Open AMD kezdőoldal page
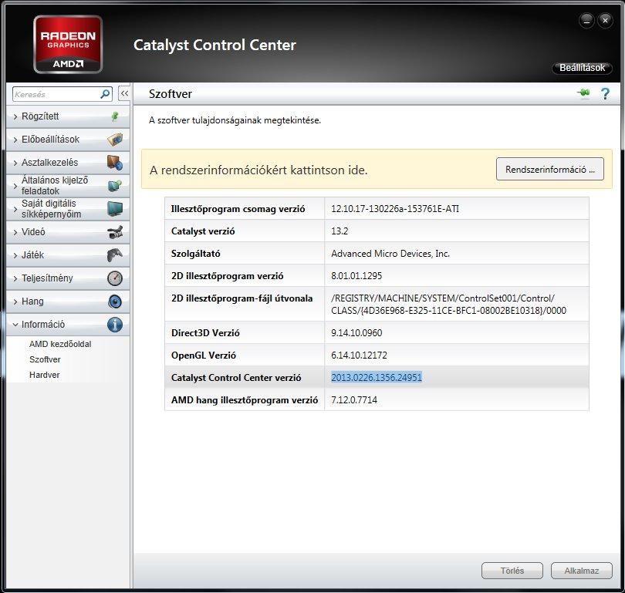This screenshot has width=625, height=593. 60,344
